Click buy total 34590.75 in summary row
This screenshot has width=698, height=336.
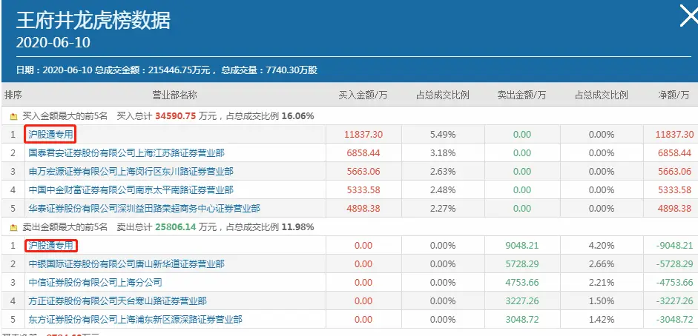tap(174, 117)
